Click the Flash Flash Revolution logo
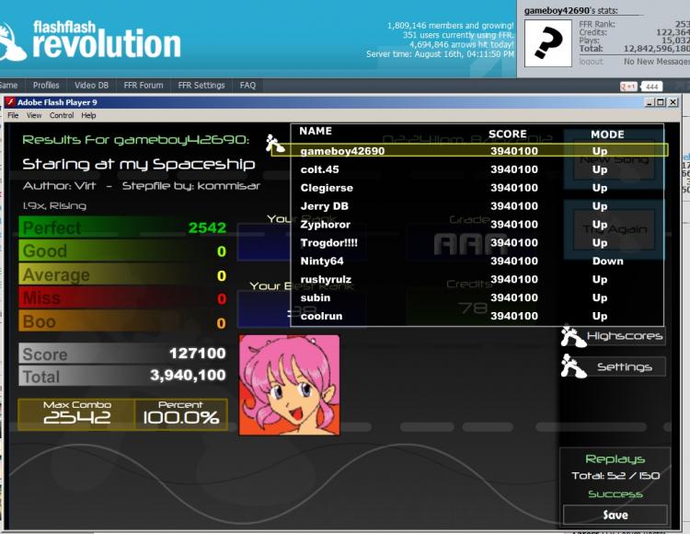Image resolution: width=690 pixels, height=534 pixels. [x=90, y=41]
